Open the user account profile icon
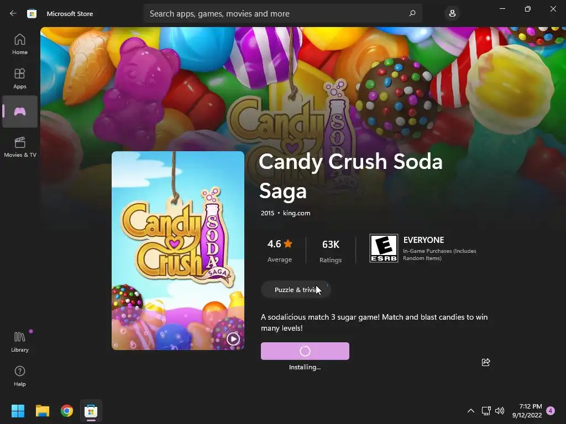 452,14
